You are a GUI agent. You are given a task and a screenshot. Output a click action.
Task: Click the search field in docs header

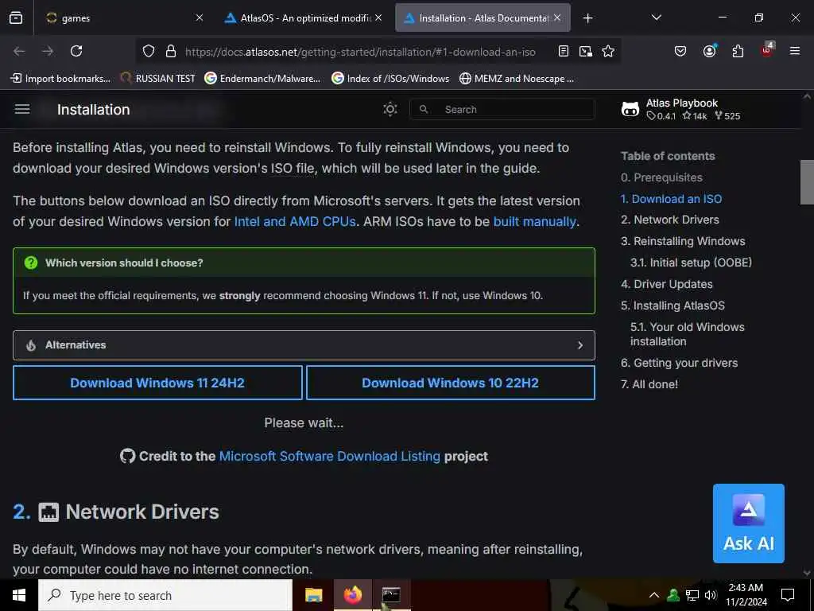pyautogui.click(x=502, y=109)
